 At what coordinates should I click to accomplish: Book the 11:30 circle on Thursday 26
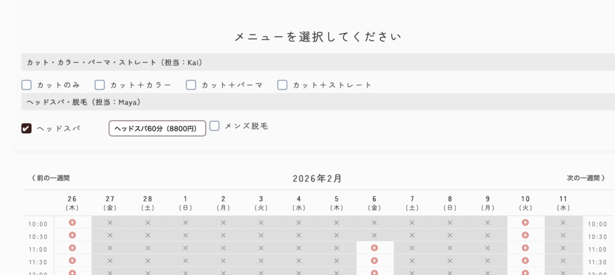pyautogui.click(x=72, y=261)
